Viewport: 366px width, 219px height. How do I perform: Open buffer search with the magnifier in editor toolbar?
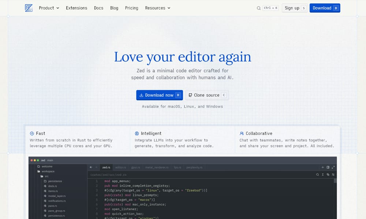pyautogui.click(x=317, y=174)
